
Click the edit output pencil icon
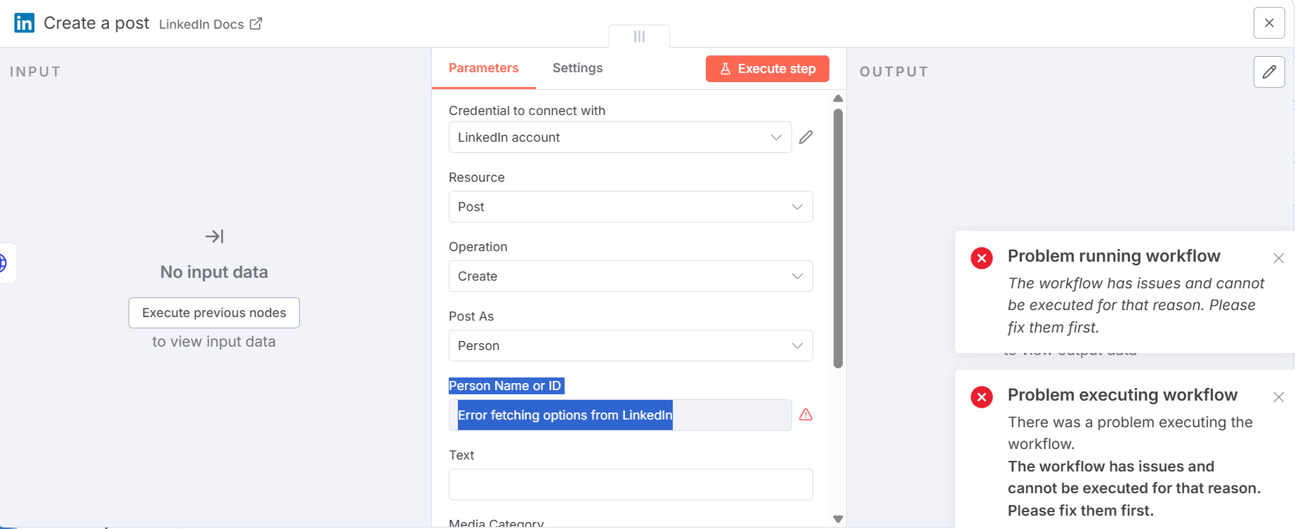1269,72
